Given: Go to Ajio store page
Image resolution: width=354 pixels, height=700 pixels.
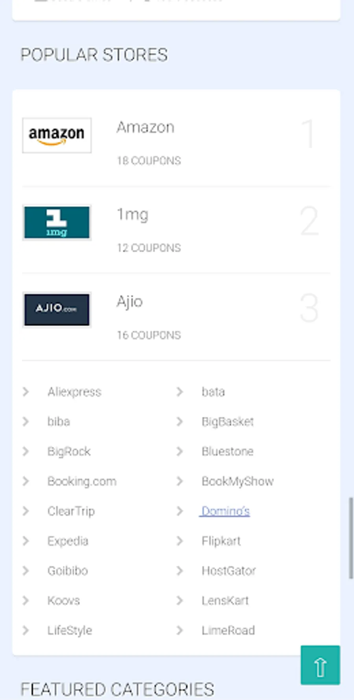Looking at the screenshot, I should [129, 302].
